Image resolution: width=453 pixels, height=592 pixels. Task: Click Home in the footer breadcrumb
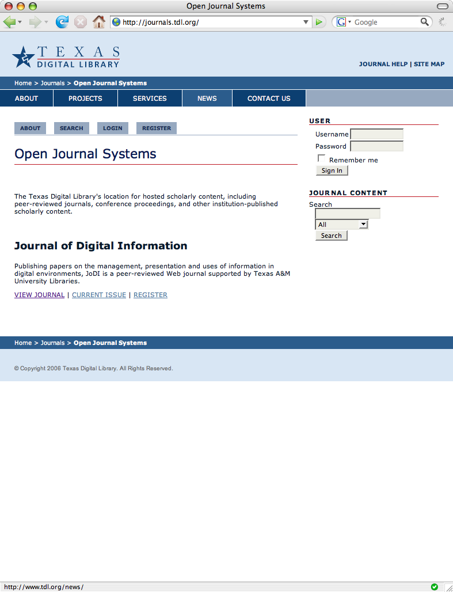click(23, 343)
